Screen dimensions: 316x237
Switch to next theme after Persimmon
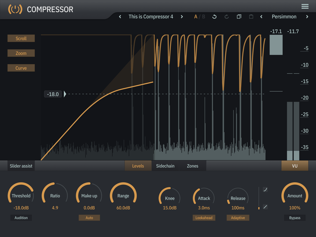click(307, 17)
